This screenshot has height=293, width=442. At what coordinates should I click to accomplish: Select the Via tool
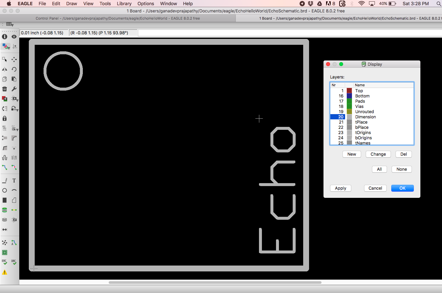[5, 210]
